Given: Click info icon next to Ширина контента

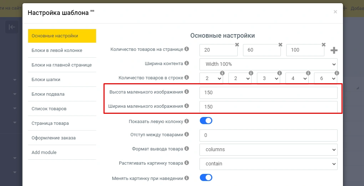Looking at the screenshot, I should (x=187, y=63).
